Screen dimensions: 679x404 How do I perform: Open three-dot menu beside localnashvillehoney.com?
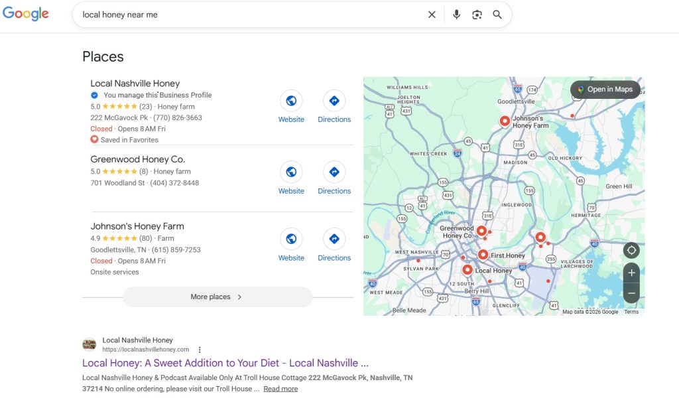tap(200, 350)
